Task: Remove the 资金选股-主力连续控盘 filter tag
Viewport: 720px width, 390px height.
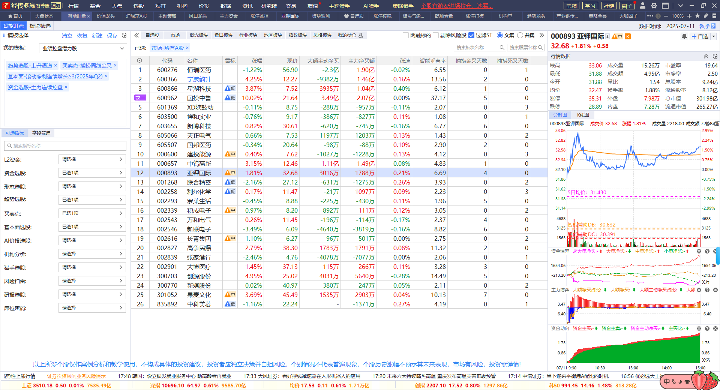Action: click(x=66, y=87)
